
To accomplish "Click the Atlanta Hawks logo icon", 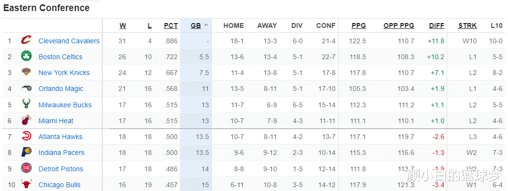I will tap(26, 136).
